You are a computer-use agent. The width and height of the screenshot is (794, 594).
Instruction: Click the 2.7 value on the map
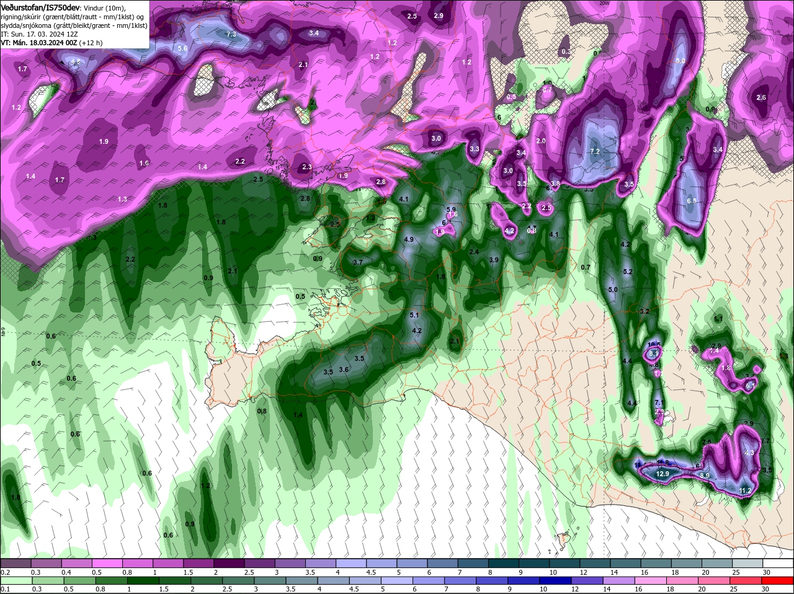tap(765, 441)
